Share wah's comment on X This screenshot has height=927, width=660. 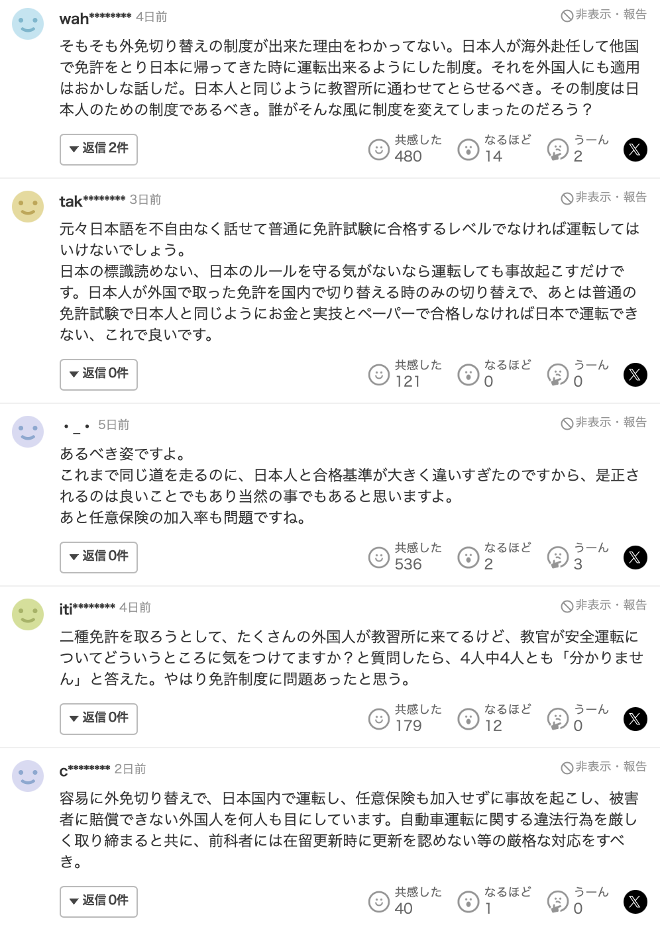[x=635, y=150]
